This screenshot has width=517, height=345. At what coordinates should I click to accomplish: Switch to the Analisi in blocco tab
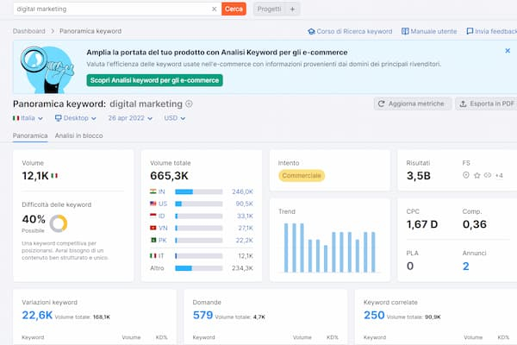coord(78,136)
